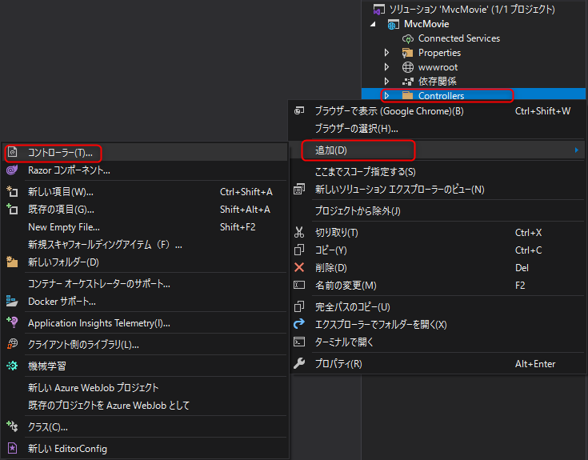The image size is (588, 460).
Task: Click the solution icon for ソリューション 'MvcMovie'
Action: coord(378,10)
